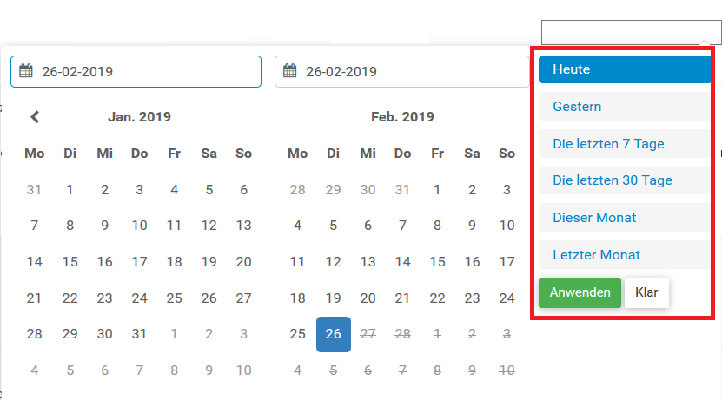The image size is (722, 400).
Task: Select the highlighted 26 in Feb. 2019
Action: click(x=333, y=334)
